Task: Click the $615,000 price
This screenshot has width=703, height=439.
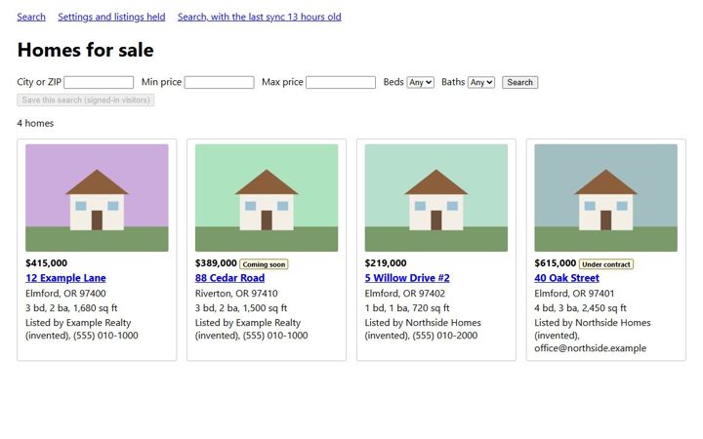Action: coord(555,263)
